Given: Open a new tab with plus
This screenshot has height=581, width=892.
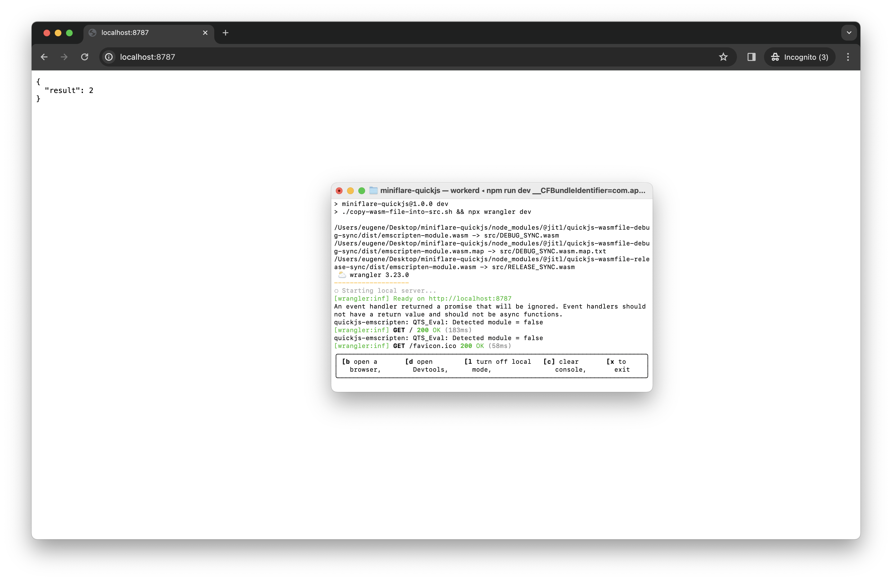Looking at the screenshot, I should 225,33.
